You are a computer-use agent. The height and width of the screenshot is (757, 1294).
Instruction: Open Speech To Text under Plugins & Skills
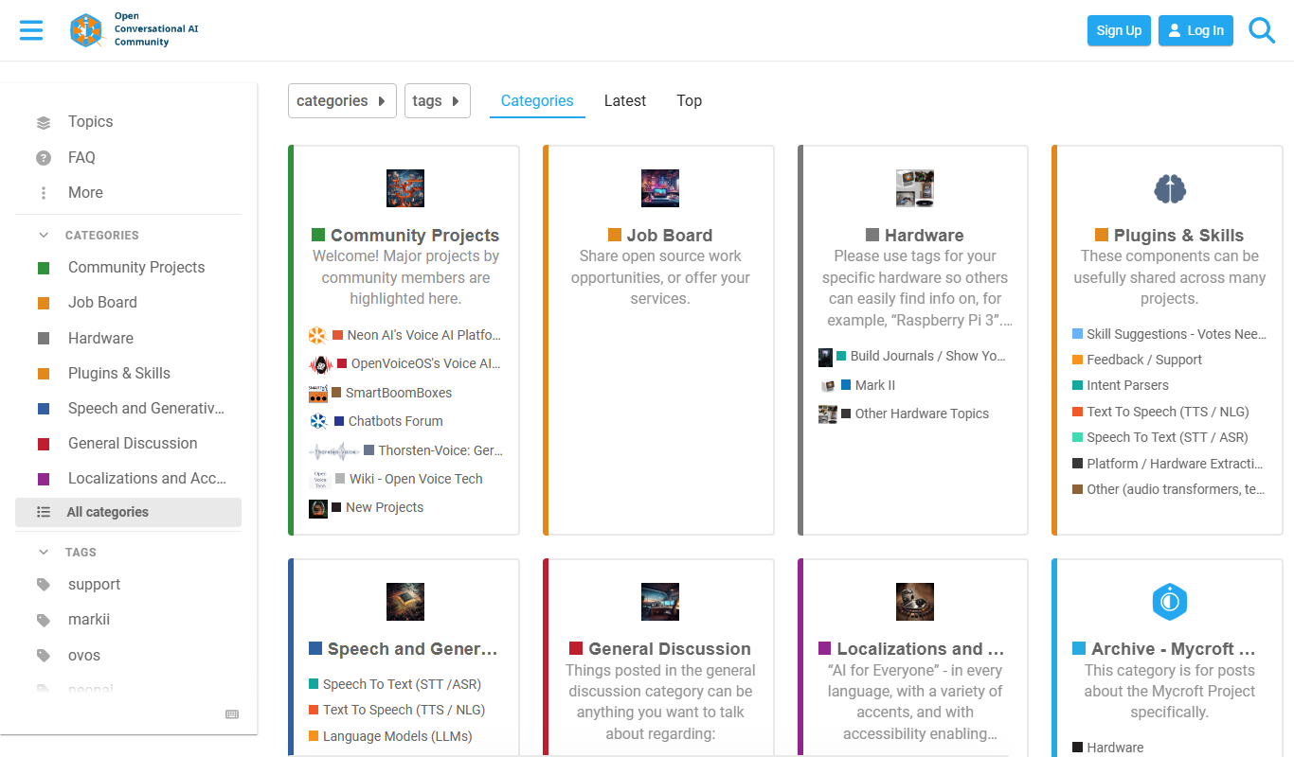click(x=1167, y=437)
